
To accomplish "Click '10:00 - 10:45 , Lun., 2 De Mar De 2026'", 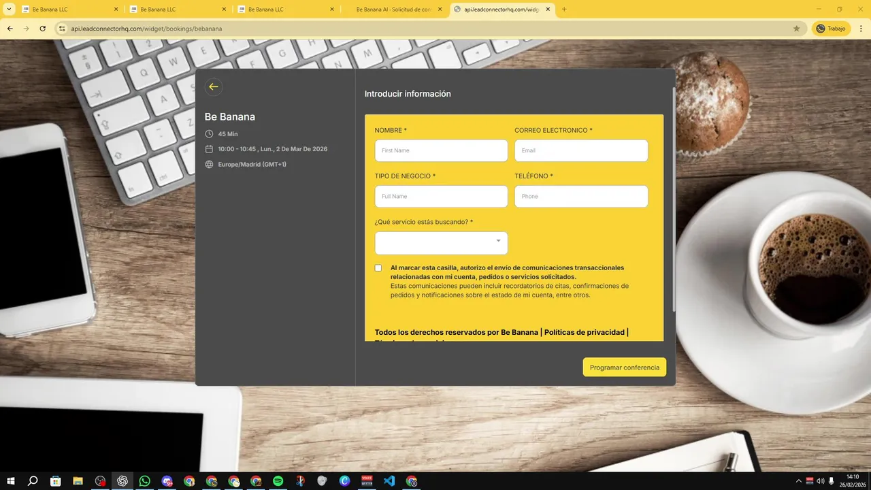I will point(273,149).
